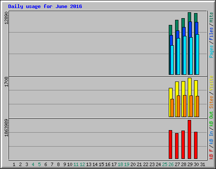
Task: Click day 25 on the x-axis
Action: 165,164
